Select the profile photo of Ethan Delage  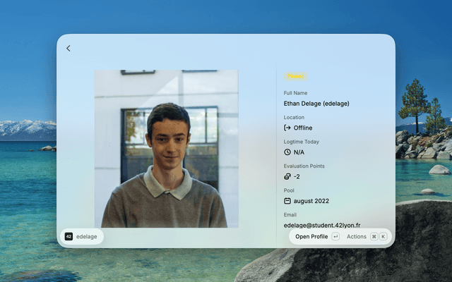pyautogui.click(x=167, y=149)
